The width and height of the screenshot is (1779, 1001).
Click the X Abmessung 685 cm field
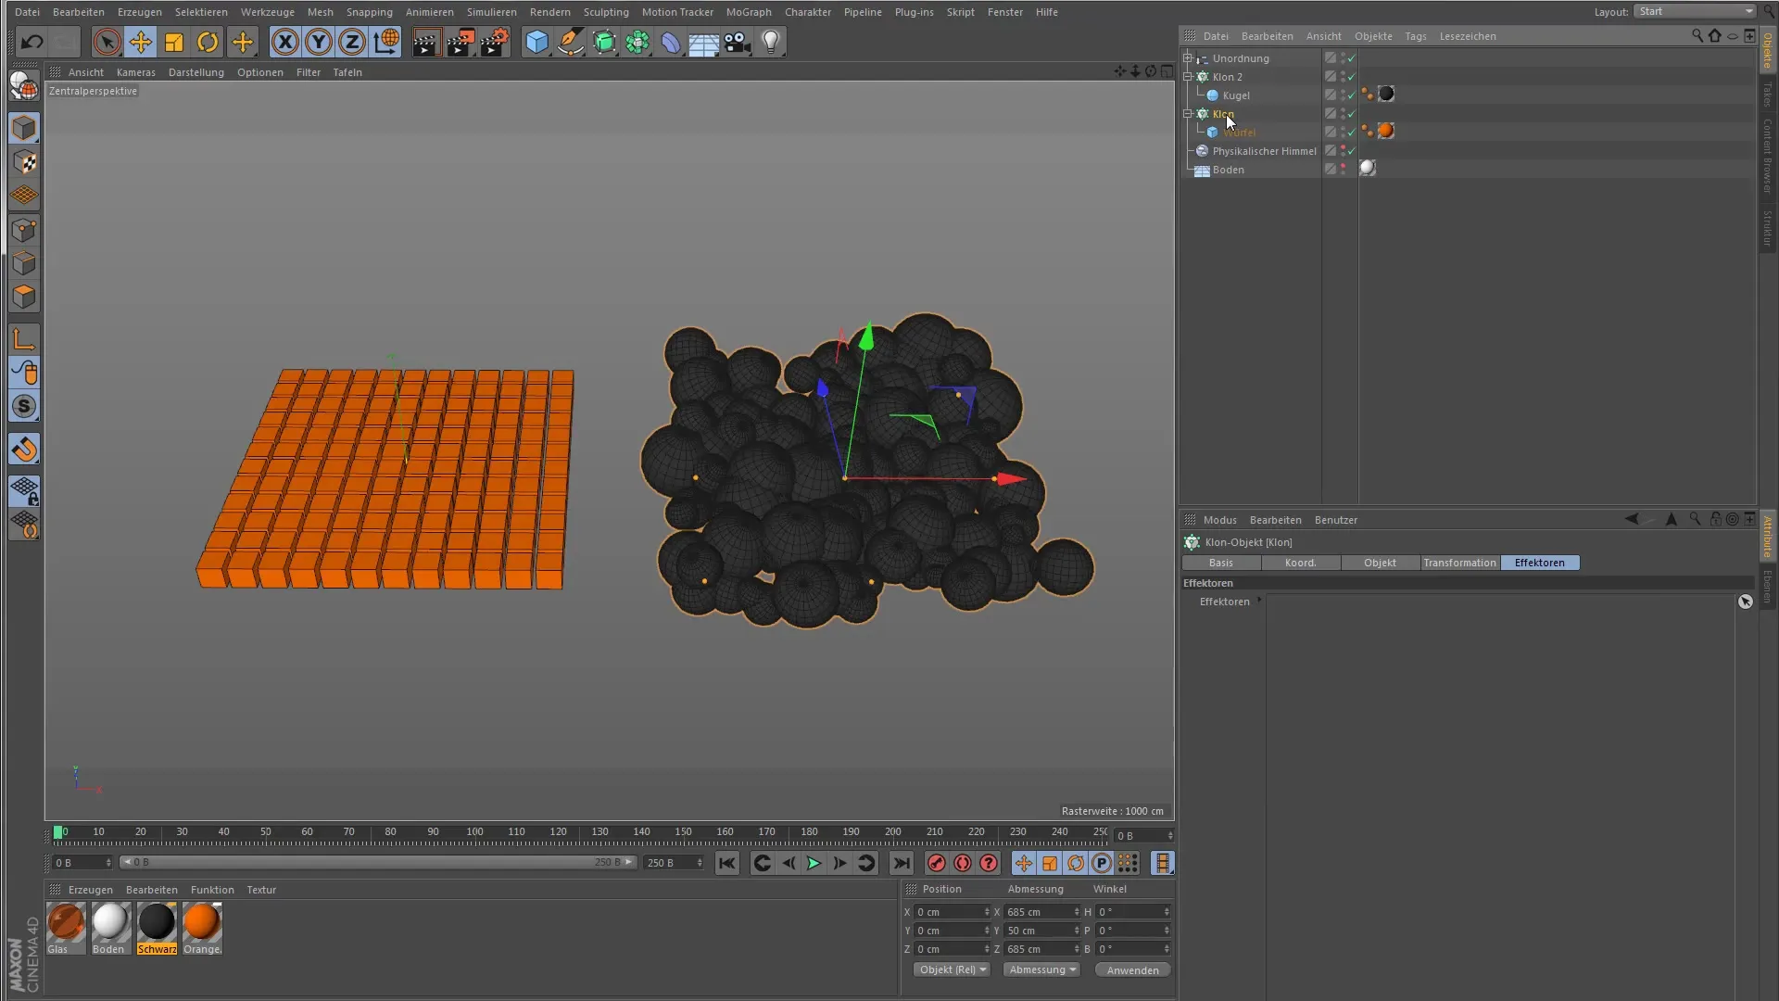pyautogui.click(x=1038, y=912)
